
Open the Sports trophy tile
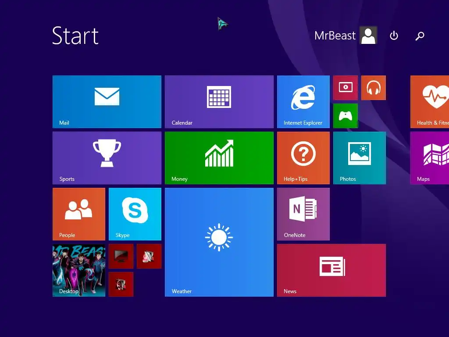pyautogui.click(x=107, y=158)
